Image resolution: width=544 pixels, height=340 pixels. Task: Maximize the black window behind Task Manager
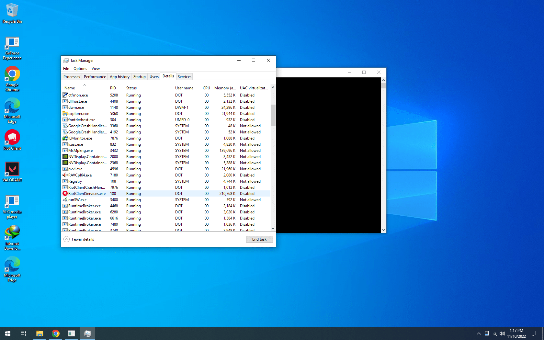click(364, 72)
